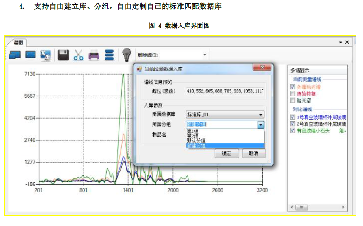The image size is (363, 226).
Task: Click the scissors cut icon
Action: point(78,55)
